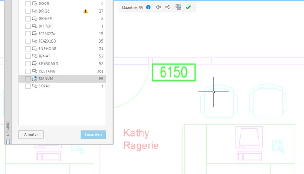Check the DR-36 block checkbox
This screenshot has height=174, width=304.
28,11
